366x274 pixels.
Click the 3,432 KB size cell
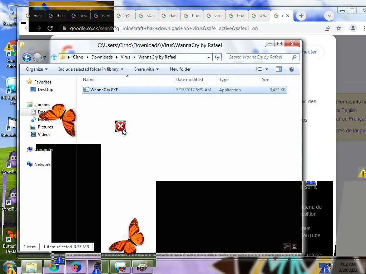[277, 90]
